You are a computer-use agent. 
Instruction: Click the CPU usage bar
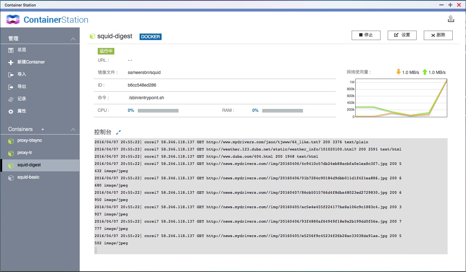pyautogui.click(x=158, y=111)
